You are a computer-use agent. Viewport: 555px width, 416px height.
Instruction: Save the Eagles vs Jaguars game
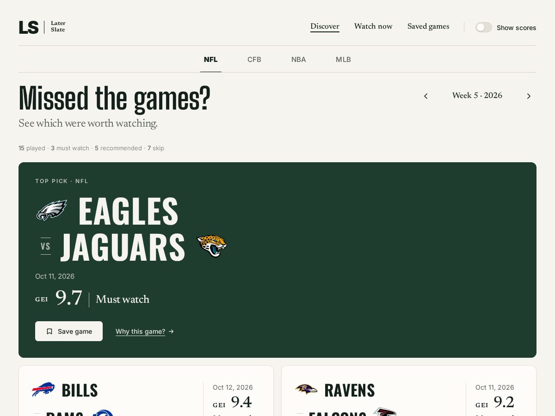(69, 331)
